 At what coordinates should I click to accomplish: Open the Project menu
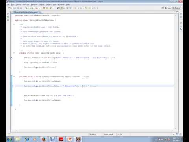(x=49, y=4)
